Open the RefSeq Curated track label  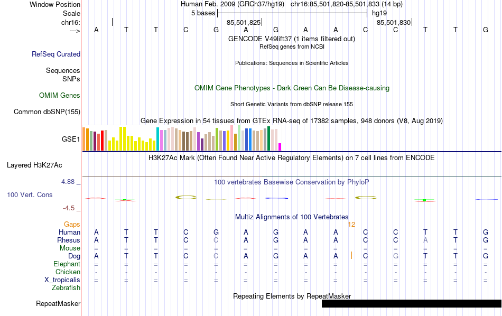(x=55, y=54)
